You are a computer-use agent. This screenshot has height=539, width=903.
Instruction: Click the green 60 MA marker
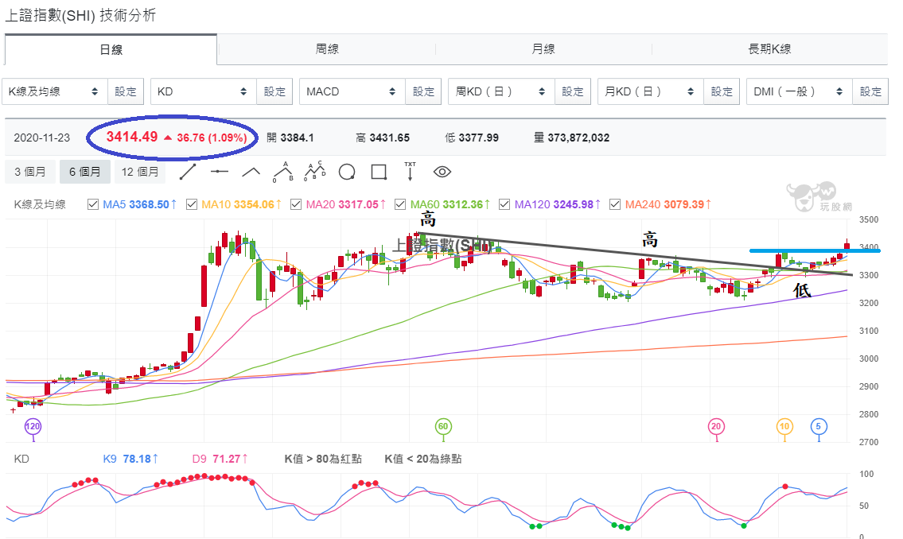443,427
